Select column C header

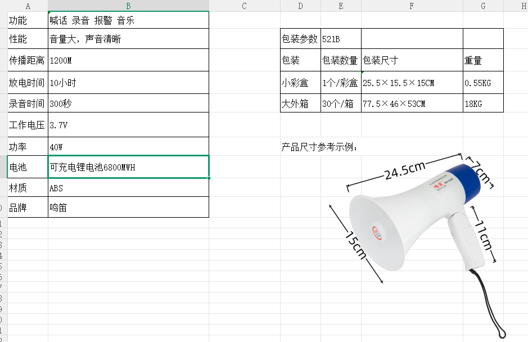tap(245, 6)
